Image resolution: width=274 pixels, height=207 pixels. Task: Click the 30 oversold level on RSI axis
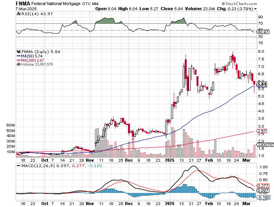[x=261, y=37]
